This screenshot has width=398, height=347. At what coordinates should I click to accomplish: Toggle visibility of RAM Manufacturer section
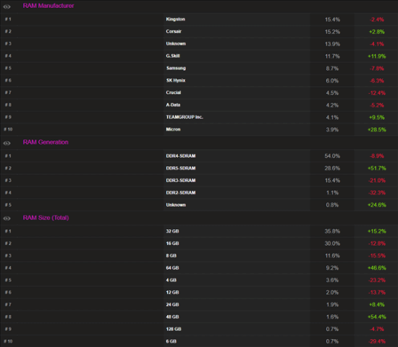(x=7, y=7)
